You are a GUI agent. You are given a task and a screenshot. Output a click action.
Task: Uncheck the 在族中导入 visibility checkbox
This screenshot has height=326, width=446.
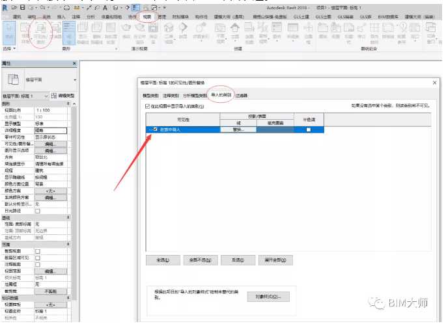pos(156,129)
